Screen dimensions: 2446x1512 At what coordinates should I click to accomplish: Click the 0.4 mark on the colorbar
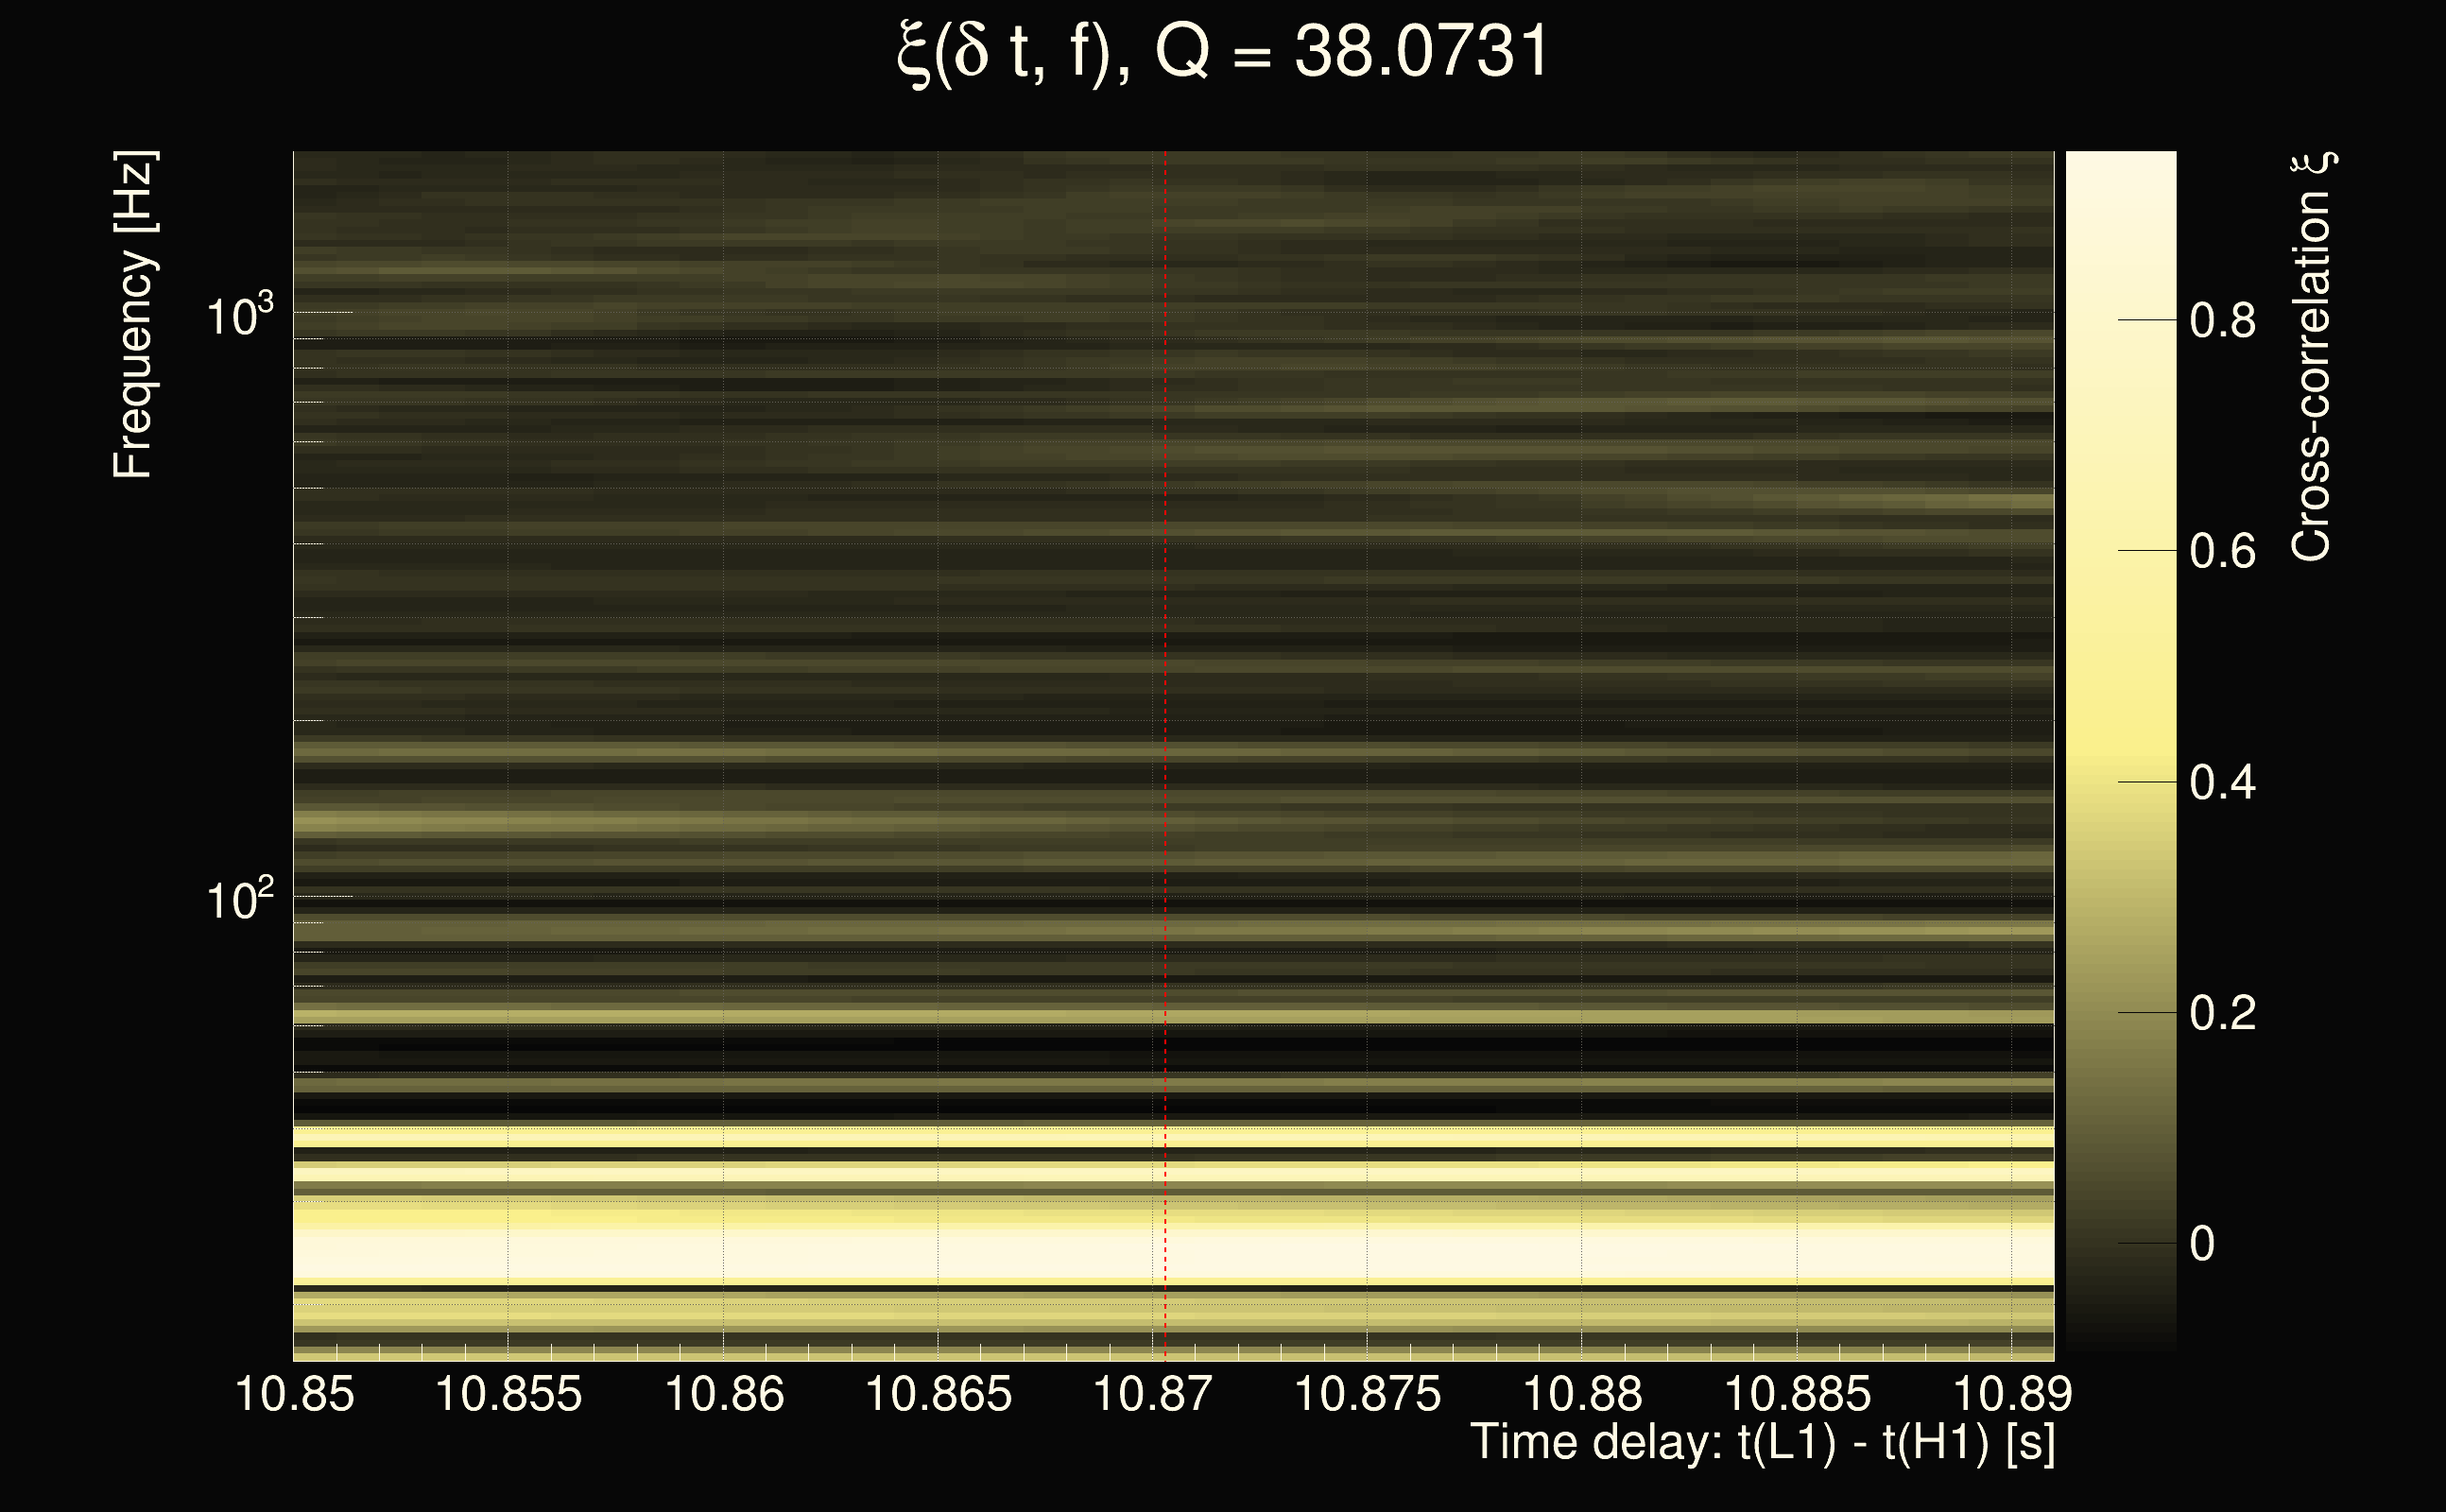point(2222,782)
